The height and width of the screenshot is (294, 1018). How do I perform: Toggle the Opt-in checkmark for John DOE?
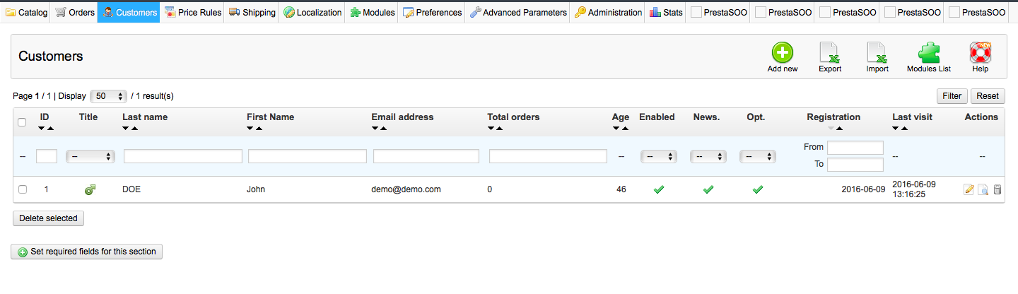(x=757, y=189)
